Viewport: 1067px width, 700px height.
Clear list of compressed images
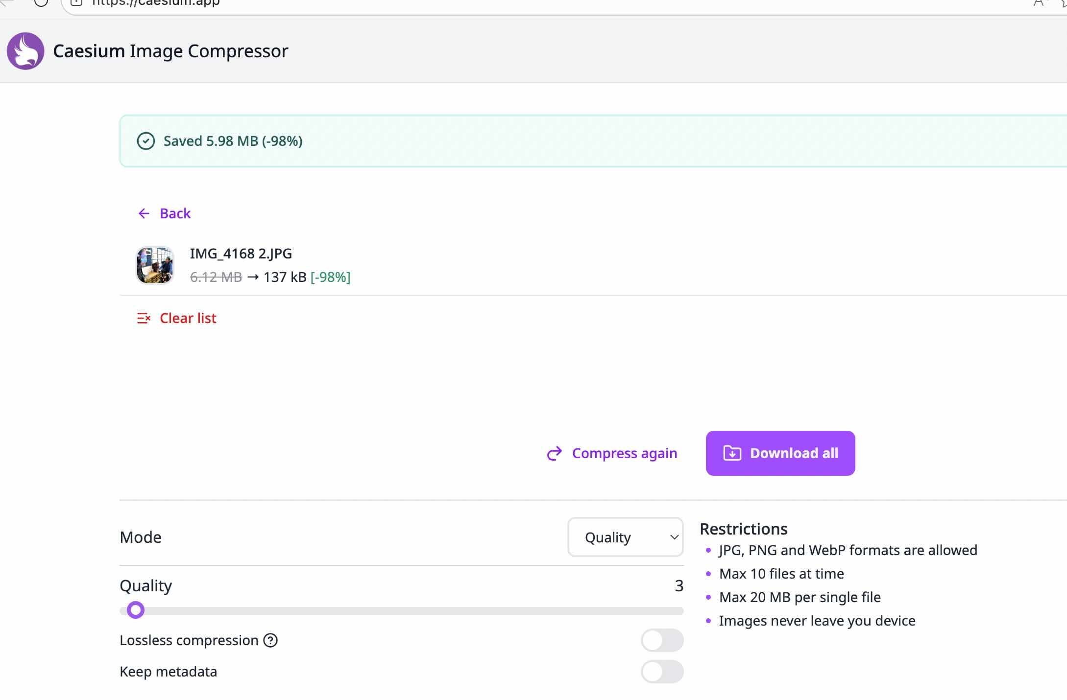click(x=188, y=318)
